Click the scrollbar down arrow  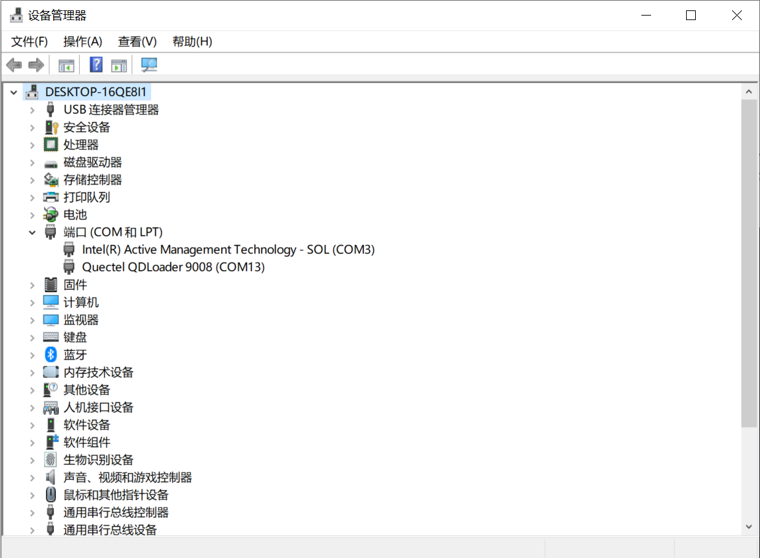pos(749,526)
